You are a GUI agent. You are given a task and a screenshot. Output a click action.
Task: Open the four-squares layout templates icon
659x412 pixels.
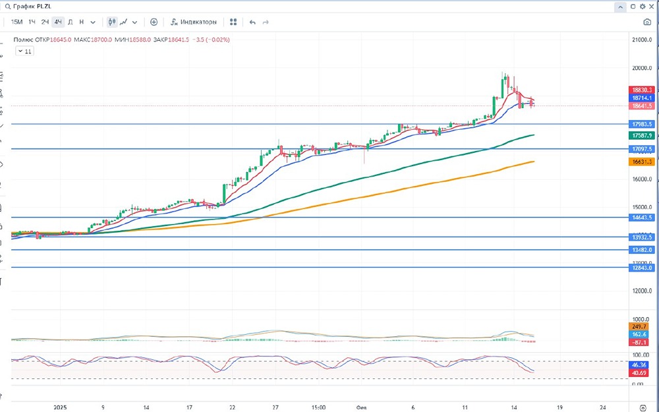(234, 22)
